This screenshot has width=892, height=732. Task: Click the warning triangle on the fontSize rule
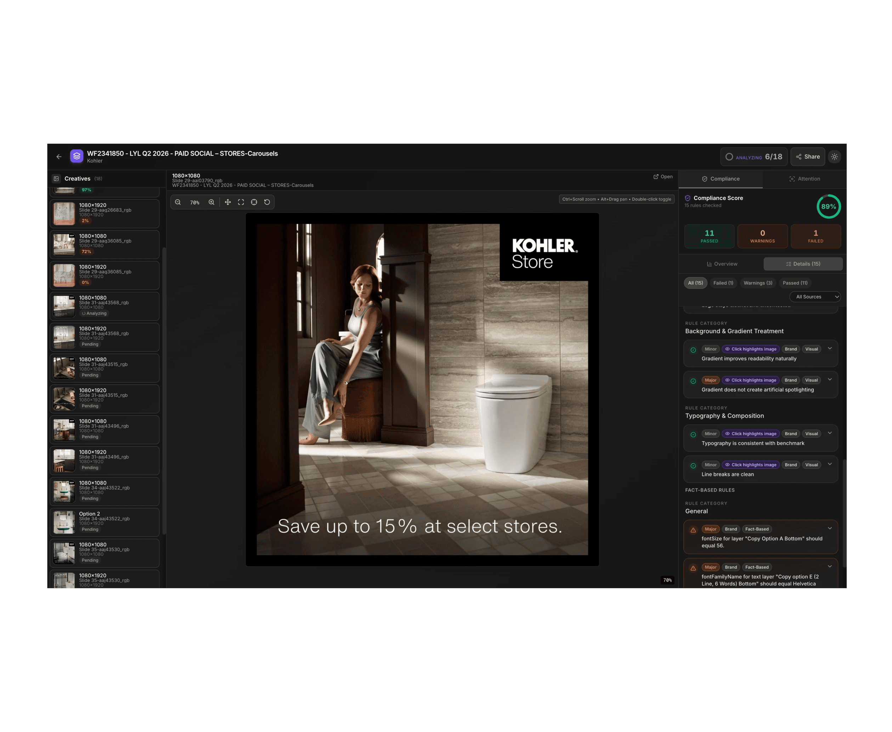pyautogui.click(x=693, y=530)
